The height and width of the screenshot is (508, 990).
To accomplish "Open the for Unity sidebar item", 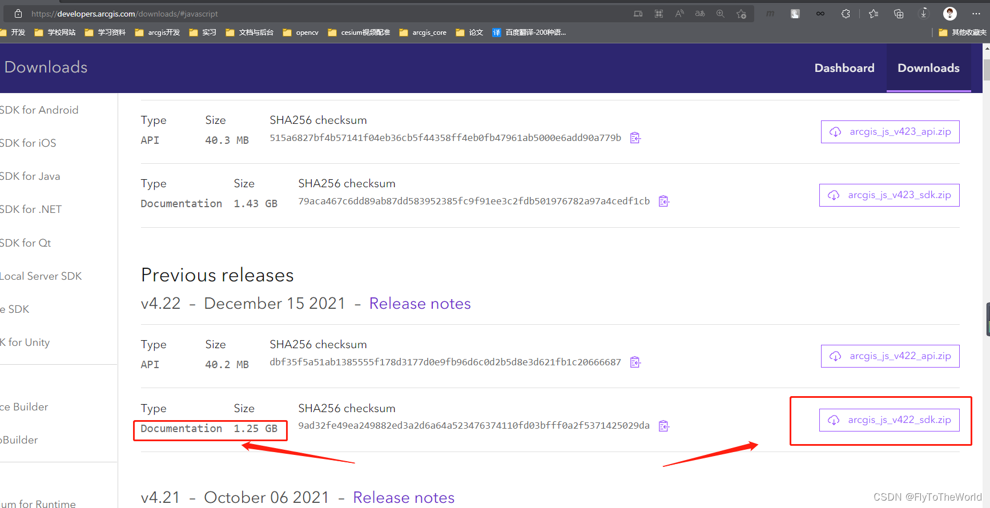I will point(25,342).
